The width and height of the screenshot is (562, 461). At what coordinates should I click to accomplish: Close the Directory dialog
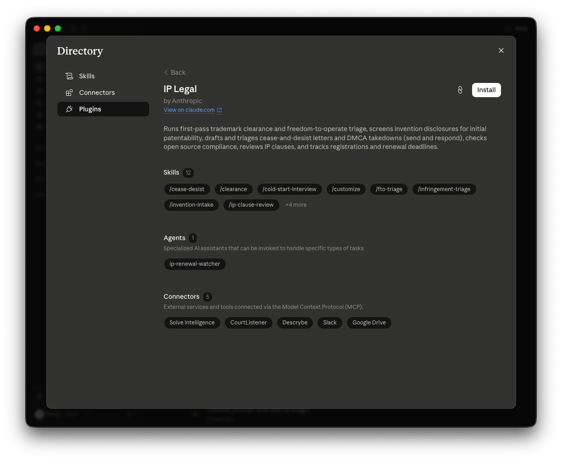point(501,50)
